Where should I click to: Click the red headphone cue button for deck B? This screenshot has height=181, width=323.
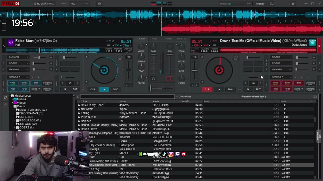pos(170,79)
